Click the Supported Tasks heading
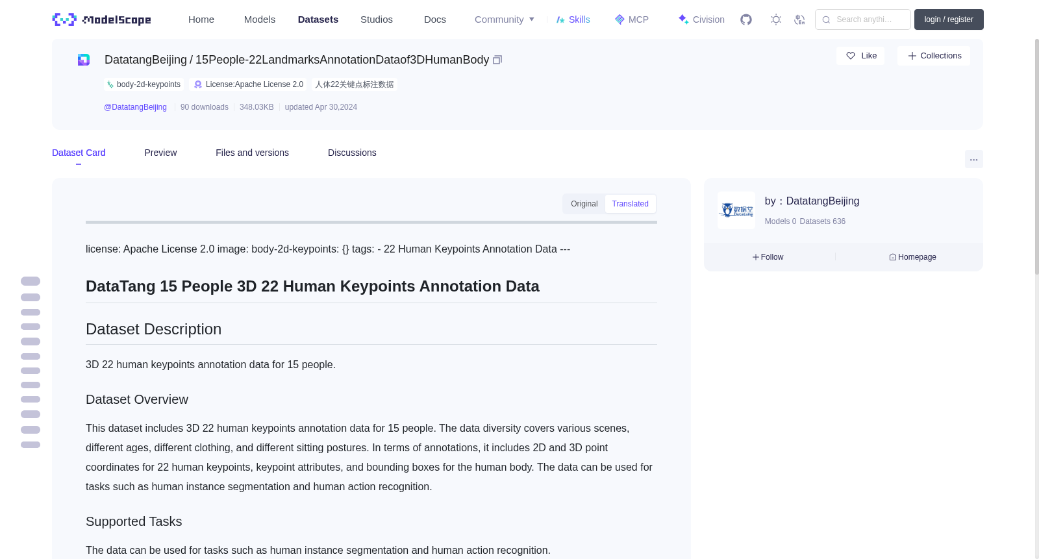The height and width of the screenshot is (559, 1039). coord(134,521)
